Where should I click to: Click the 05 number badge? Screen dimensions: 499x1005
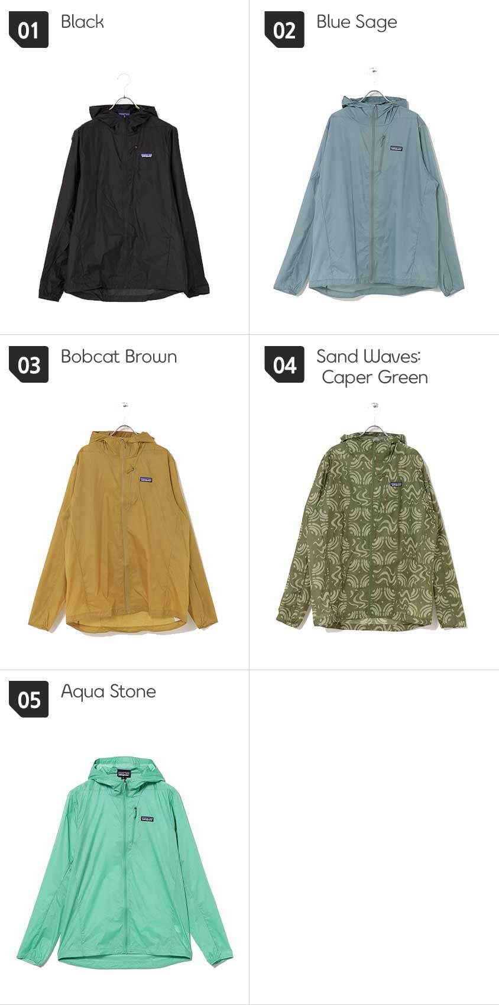pyautogui.click(x=28, y=699)
